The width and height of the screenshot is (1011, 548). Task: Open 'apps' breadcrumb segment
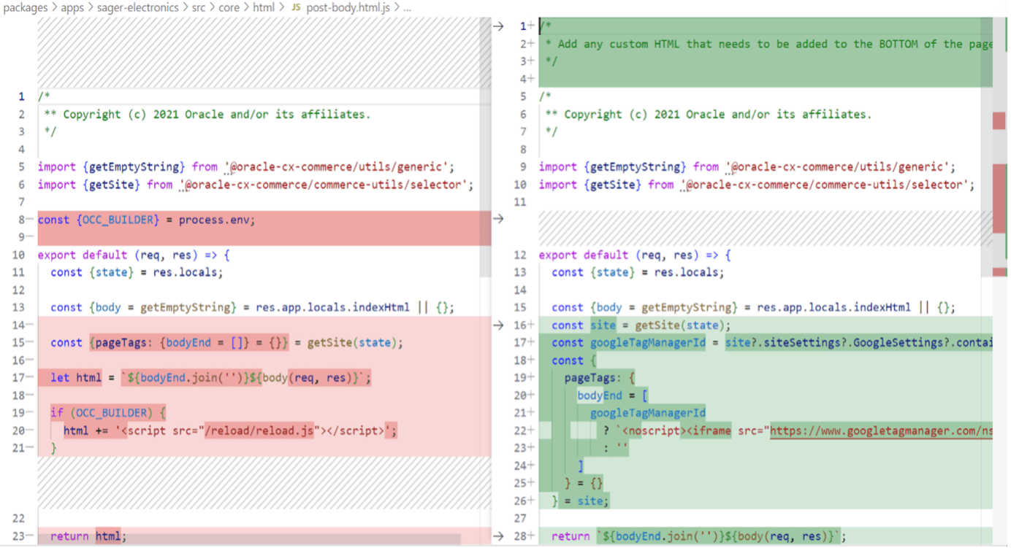click(x=72, y=7)
